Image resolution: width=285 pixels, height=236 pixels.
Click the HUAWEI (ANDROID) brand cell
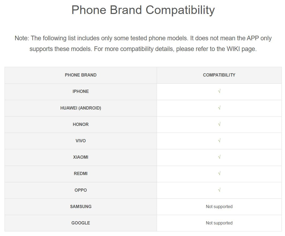point(81,108)
